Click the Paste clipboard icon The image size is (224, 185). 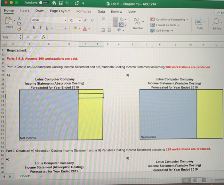click(9, 21)
